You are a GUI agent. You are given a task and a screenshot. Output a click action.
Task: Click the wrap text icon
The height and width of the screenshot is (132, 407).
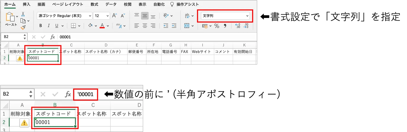click(x=187, y=16)
